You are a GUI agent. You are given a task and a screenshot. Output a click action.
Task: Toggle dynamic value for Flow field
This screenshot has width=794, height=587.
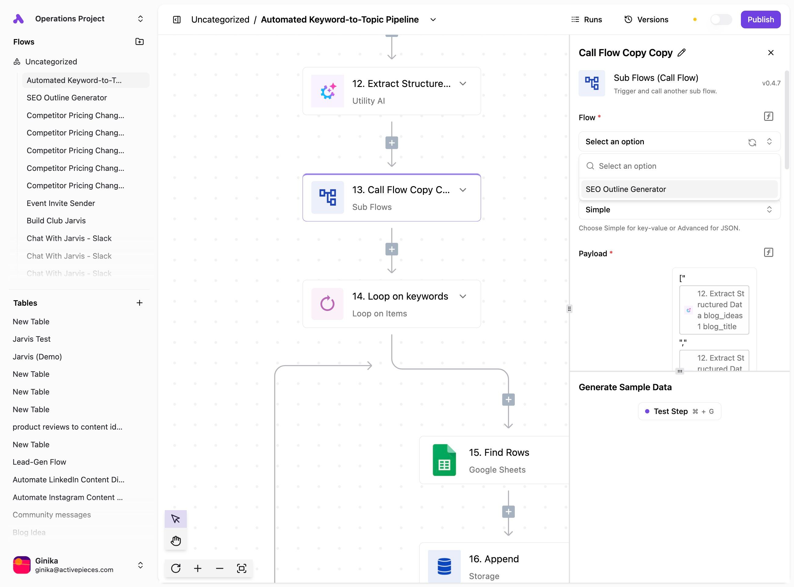click(768, 116)
